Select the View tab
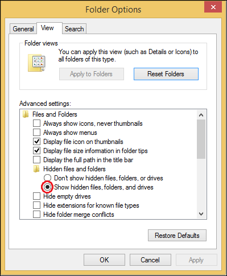This screenshot has height=276, width=227. tap(49, 28)
